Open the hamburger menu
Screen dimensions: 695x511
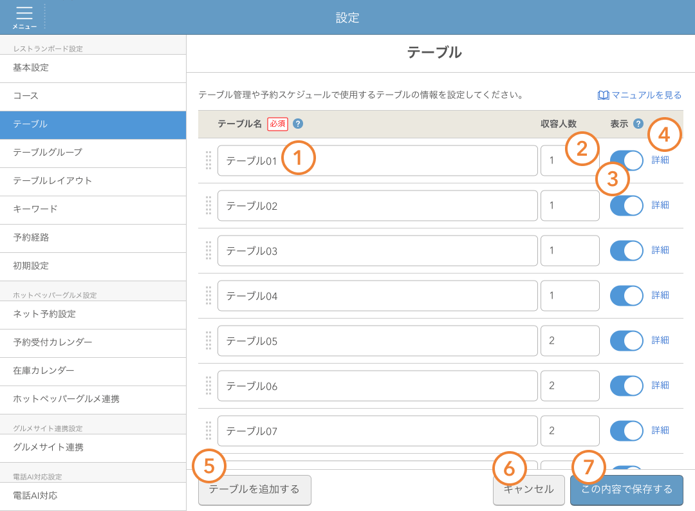pyautogui.click(x=24, y=14)
